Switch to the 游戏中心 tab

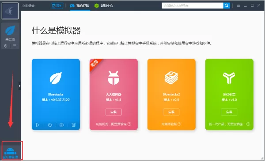click(x=104, y=6)
